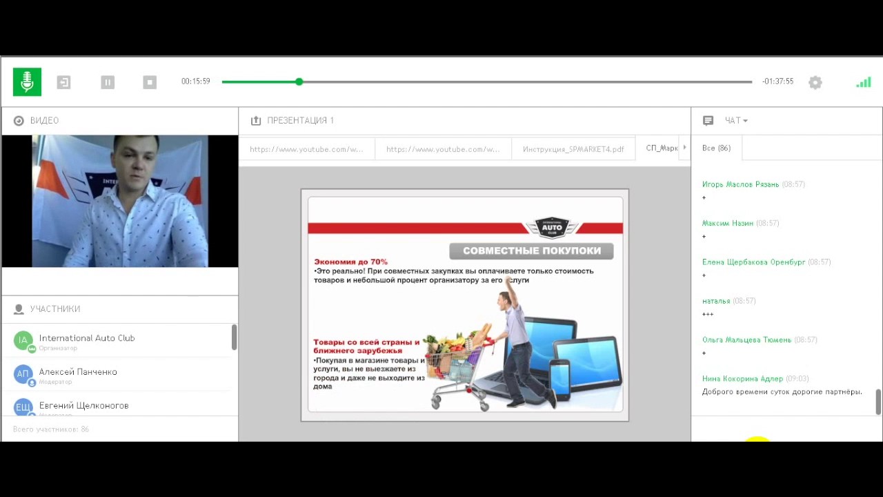Click Всего участников: 86 label
The height and width of the screenshot is (497, 883).
pos(51,429)
